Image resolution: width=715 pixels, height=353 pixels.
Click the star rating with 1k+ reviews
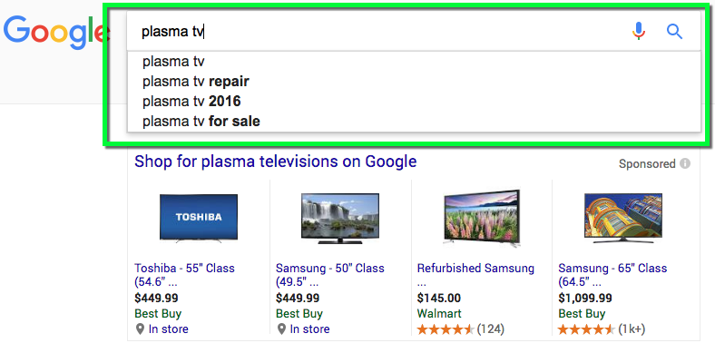[x=587, y=328]
